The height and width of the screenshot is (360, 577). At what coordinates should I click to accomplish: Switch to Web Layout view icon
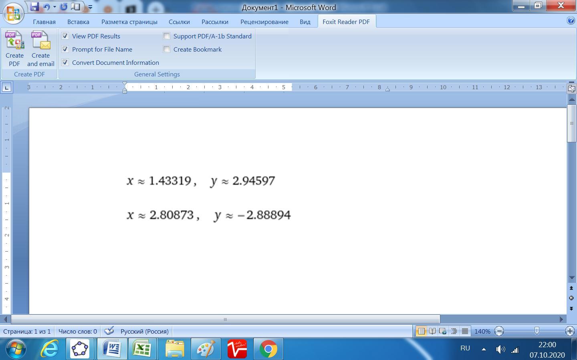pos(443,331)
